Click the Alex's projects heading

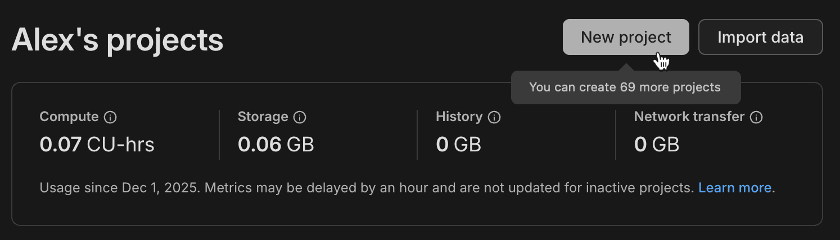pos(118,40)
